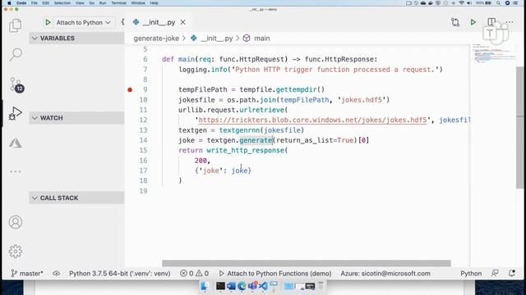Click the vertical scrollbar of the editor
Screen dimensions: 526x295
click(520, 127)
